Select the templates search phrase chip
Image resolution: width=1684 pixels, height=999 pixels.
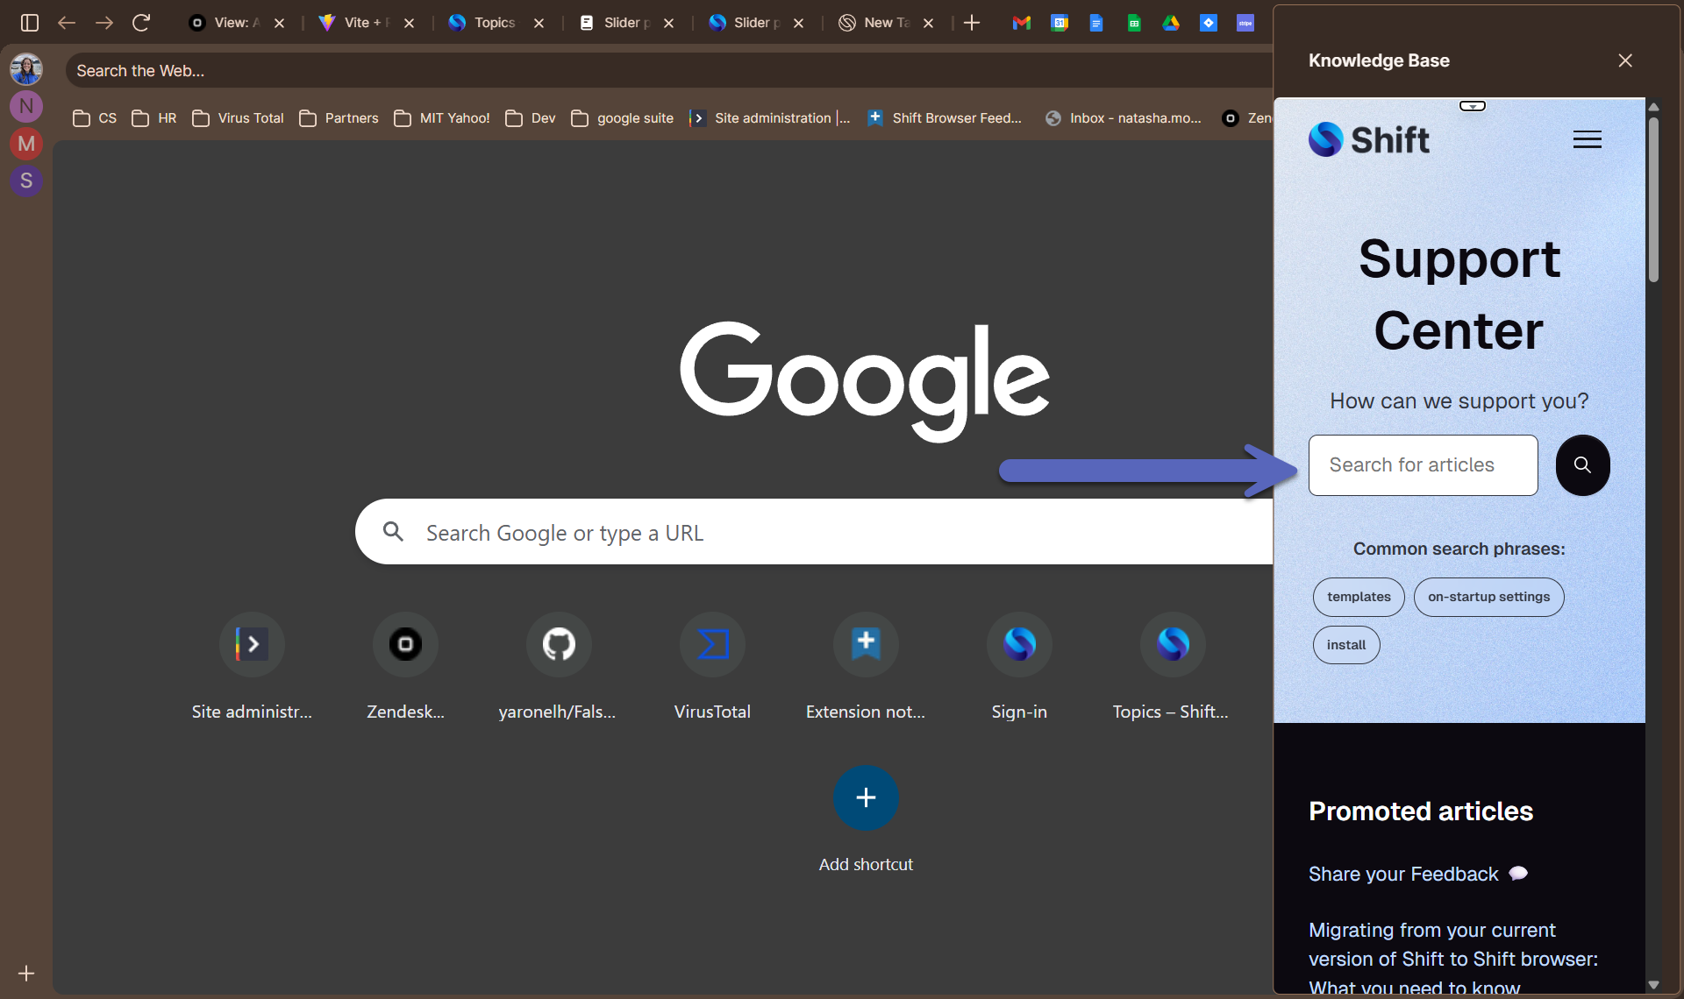click(x=1359, y=597)
